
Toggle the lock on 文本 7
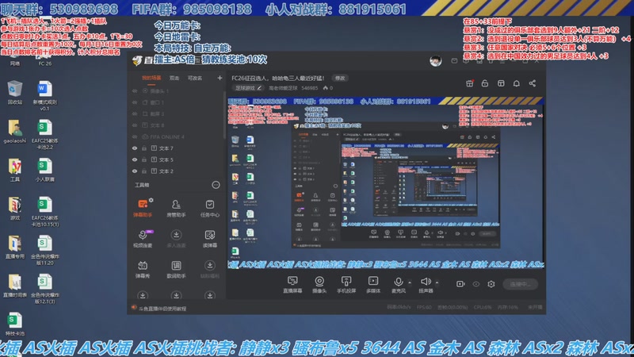tap(144, 148)
